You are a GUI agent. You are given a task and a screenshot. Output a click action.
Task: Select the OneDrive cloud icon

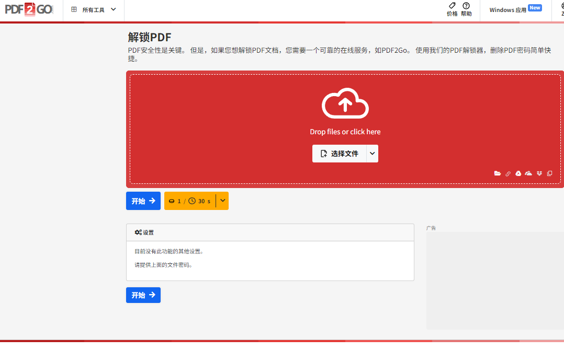(528, 173)
